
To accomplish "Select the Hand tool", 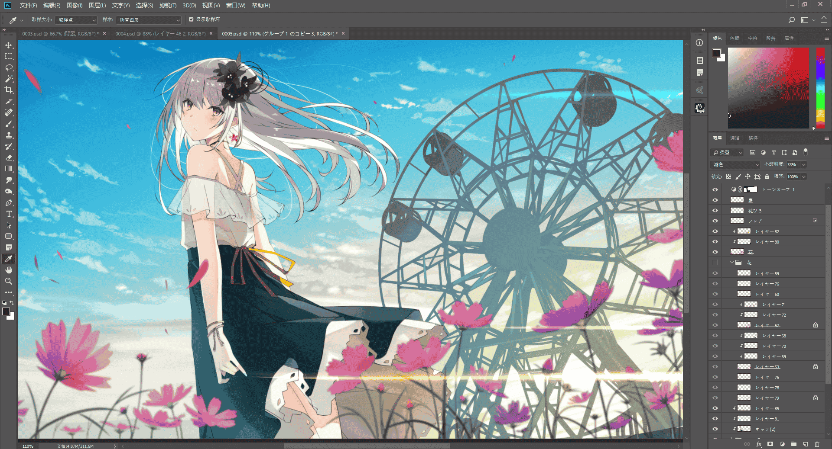I will coord(9,270).
